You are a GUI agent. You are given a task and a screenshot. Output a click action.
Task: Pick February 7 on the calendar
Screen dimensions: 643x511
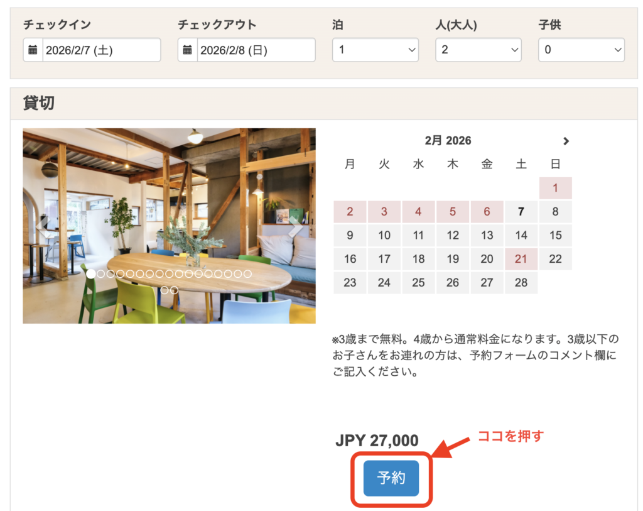pyautogui.click(x=521, y=212)
